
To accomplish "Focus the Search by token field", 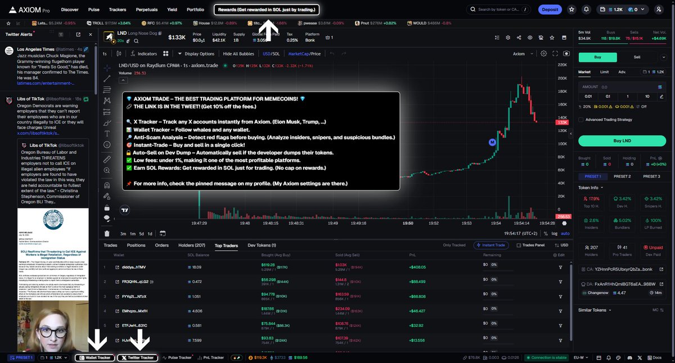I will [x=499, y=10].
